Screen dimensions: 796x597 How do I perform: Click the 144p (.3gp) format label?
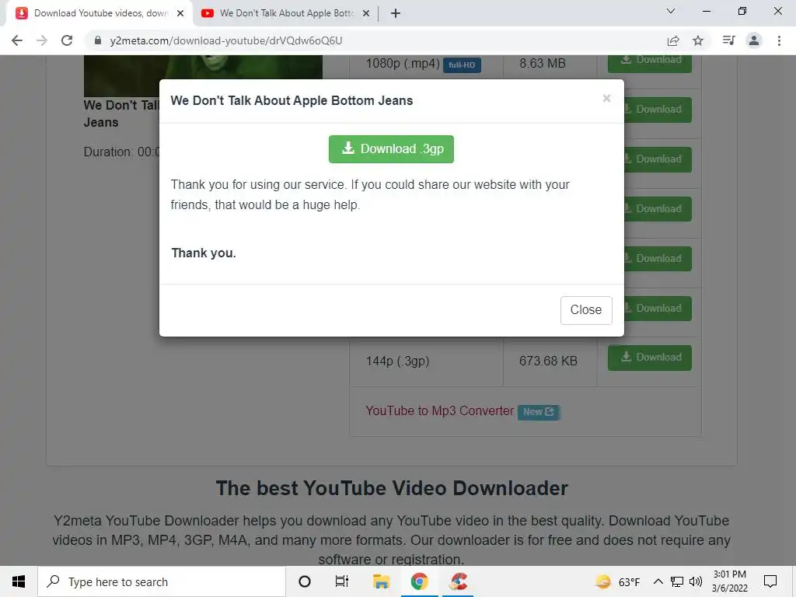(x=397, y=361)
